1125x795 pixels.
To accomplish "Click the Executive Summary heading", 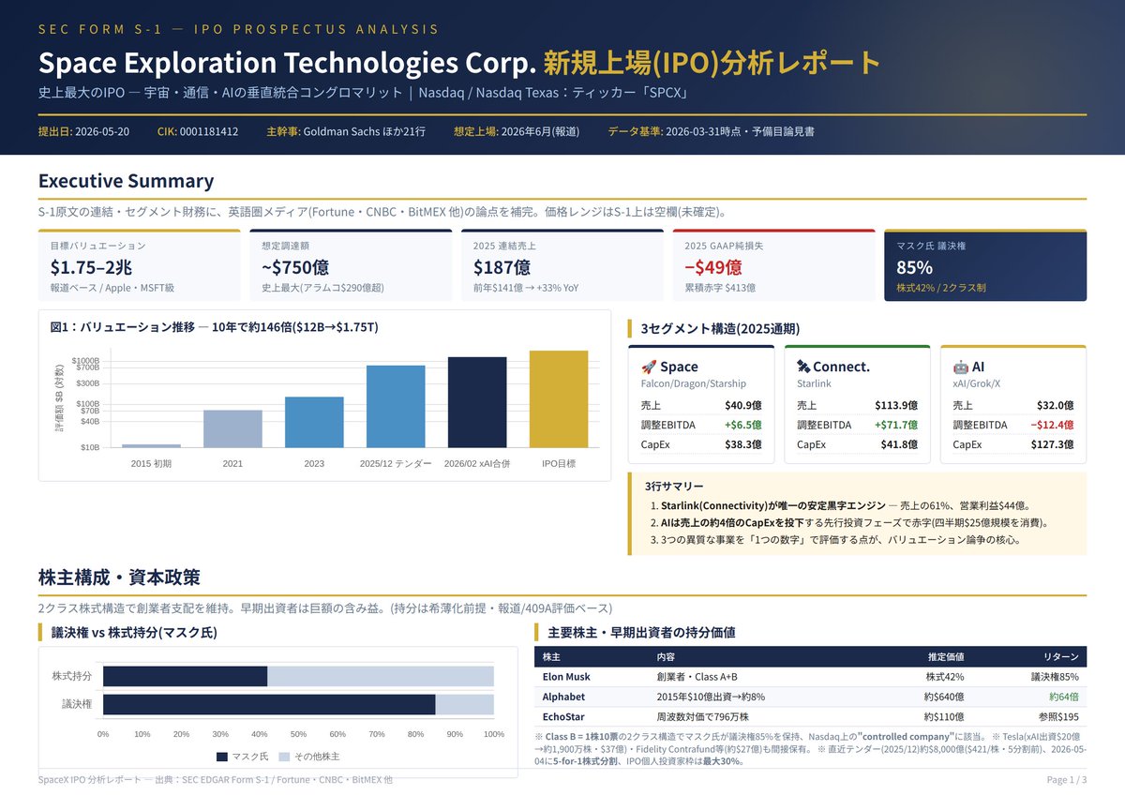I will click(x=126, y=181).
